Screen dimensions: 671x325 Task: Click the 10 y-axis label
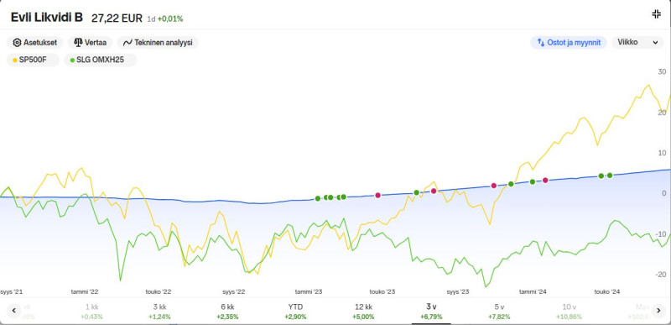(x=662, y=153)
